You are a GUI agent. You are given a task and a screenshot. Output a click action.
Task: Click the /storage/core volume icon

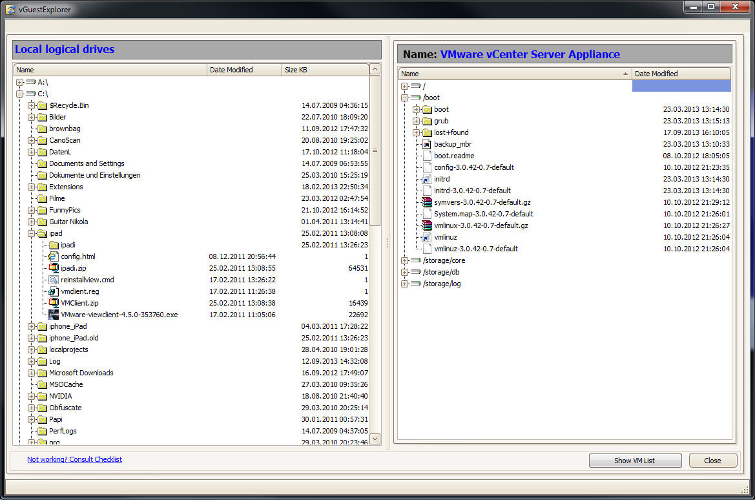pos(415,260)
